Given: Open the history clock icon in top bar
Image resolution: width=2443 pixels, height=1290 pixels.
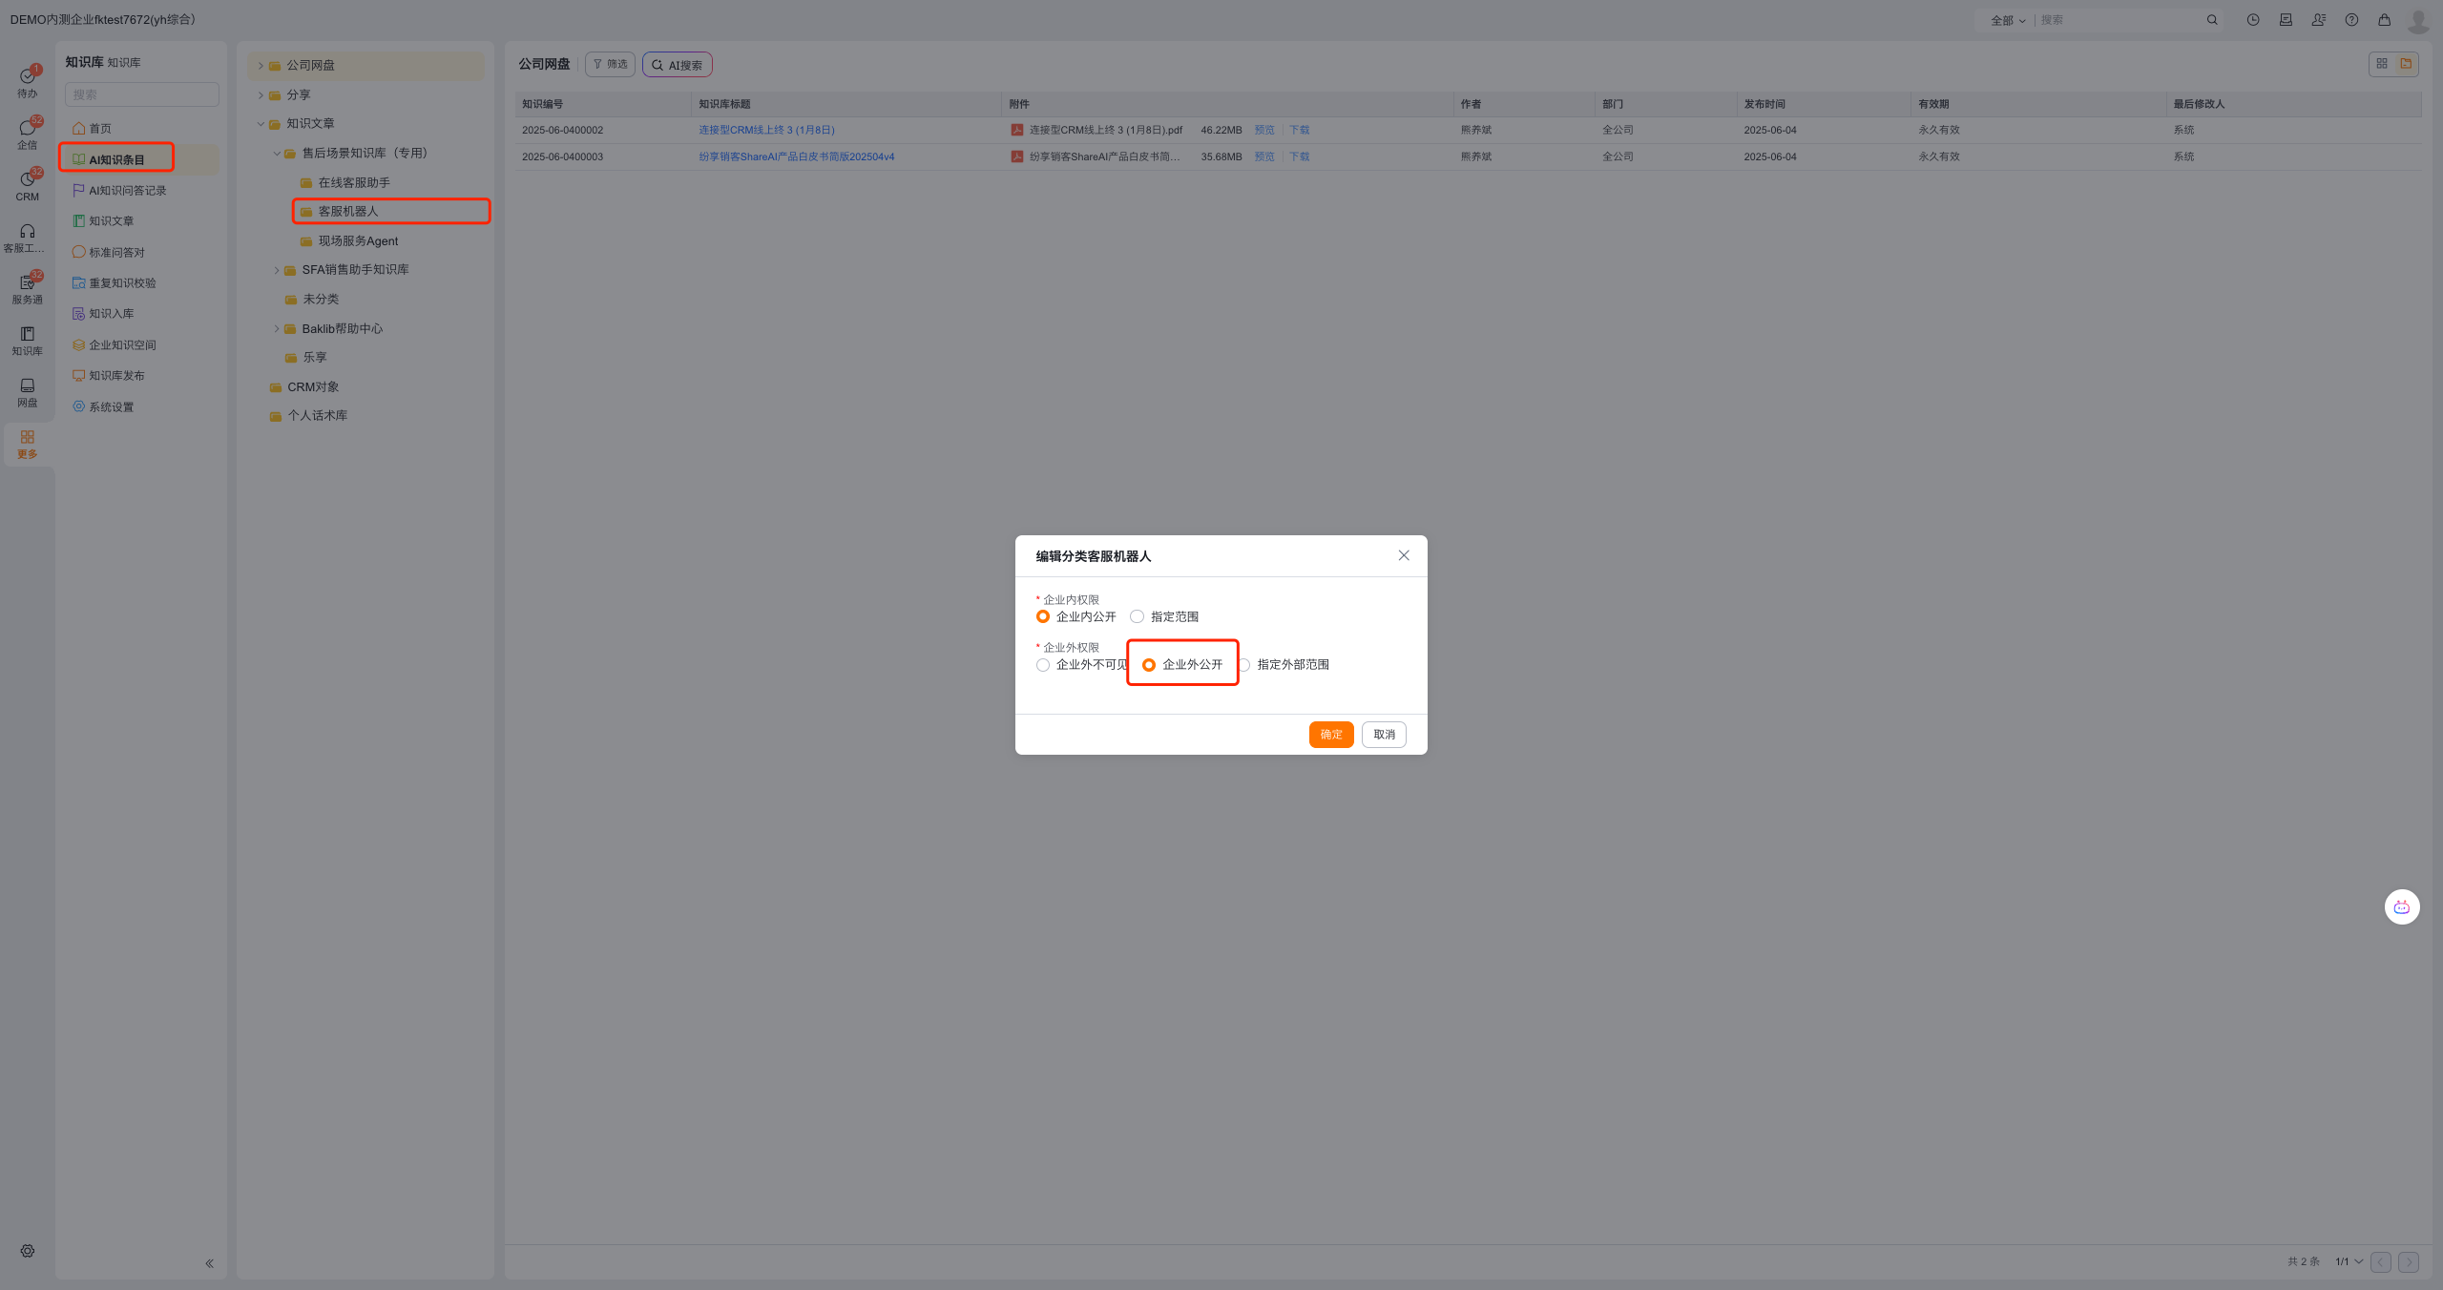Looking at the screenshot, I should (x=2253, y=20).
